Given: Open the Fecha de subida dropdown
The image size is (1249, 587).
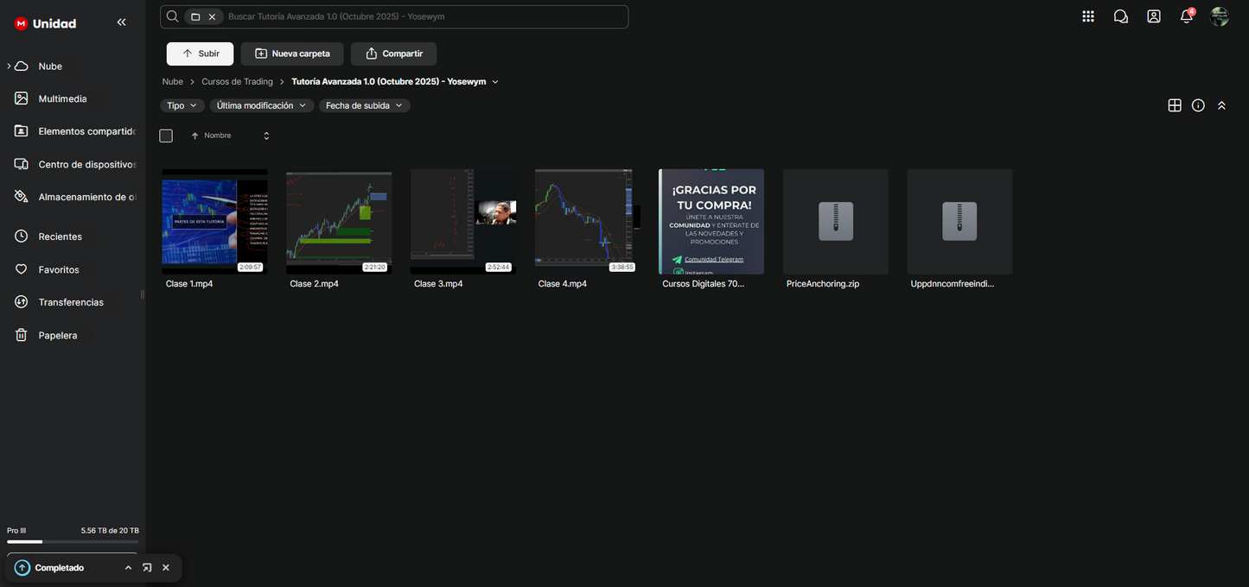Looking at the screenshot, I should tap(364, 105).
